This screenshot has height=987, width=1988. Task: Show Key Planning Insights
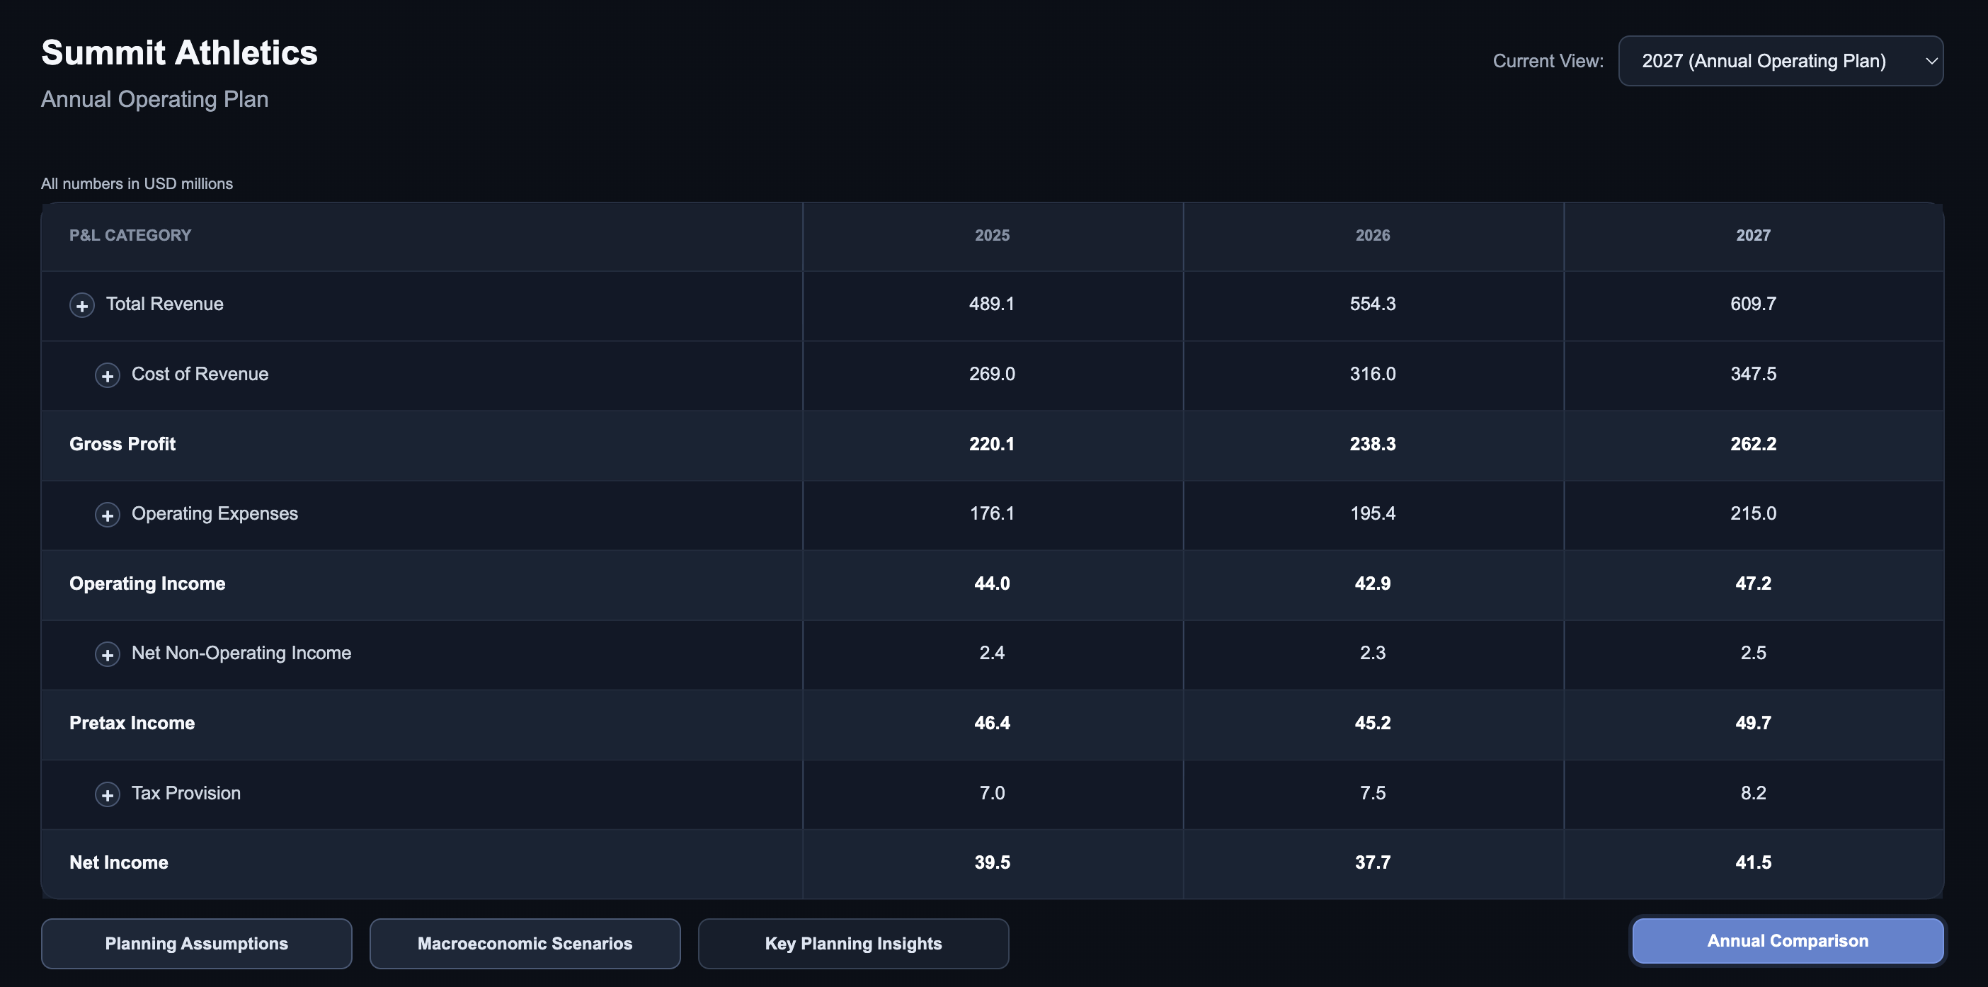click(854, 943)
